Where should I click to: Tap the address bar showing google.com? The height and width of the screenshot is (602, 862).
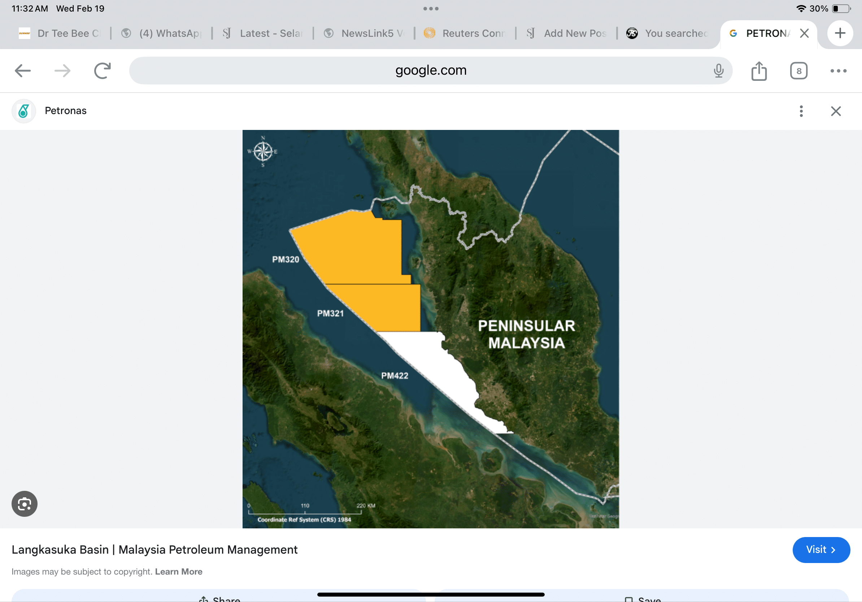pos(430,71)
